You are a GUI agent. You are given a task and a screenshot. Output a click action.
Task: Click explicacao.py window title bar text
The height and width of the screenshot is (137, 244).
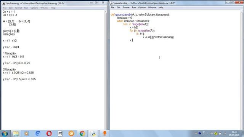35,3
